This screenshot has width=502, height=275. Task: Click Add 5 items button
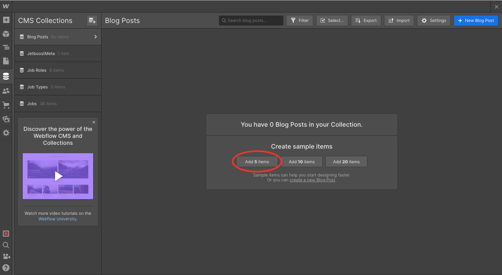[257, 161]
